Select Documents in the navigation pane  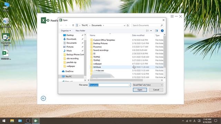[x=72, y=43]
